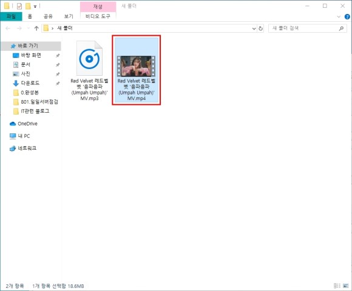The height and width of the screenshot is (291, 352).
Task: Click the folder icon in title bar
Action: 7,6
